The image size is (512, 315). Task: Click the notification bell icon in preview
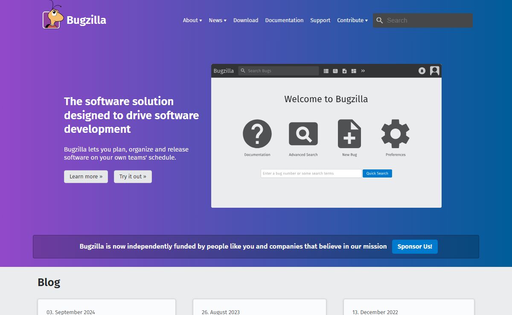coord(422,71)
